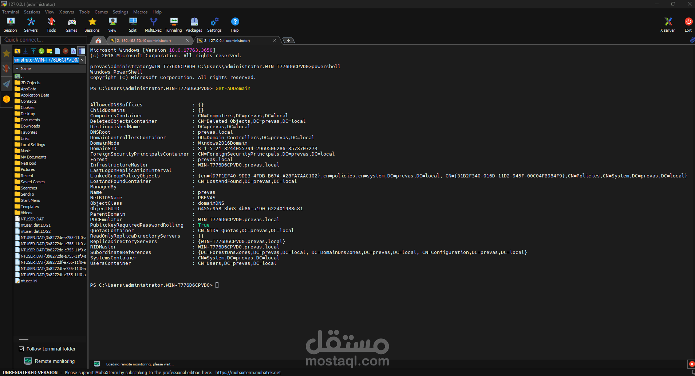
Task: Open the Macros menu
Action: coord(140,12)
